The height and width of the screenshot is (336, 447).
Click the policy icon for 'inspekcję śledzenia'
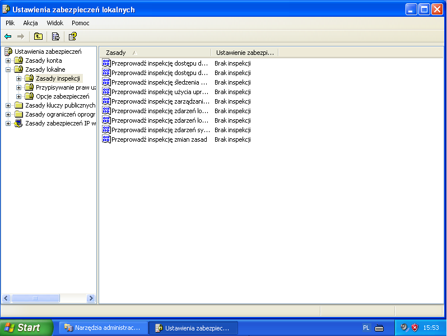click(106, 82)
